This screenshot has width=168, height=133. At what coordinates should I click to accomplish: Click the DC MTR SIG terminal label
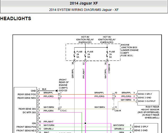pos(29,112)
